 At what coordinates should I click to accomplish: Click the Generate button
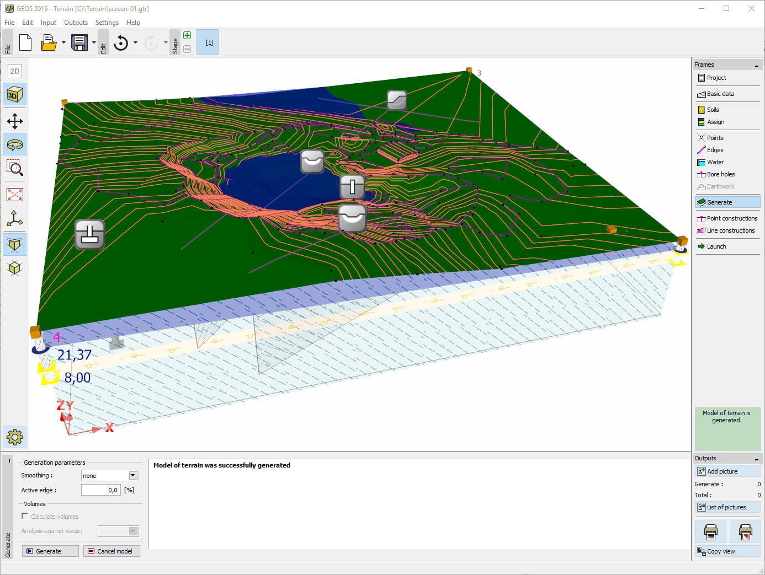(x=50, y=551)
